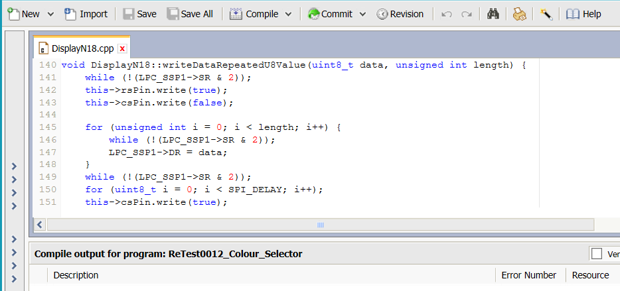Click the Commit button
Viewport: 620px width, 291px height.
pyautogui.click(x=330, y=14)
